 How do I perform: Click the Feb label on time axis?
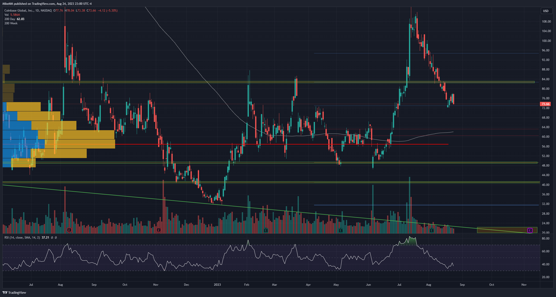(x=246, y=285)
